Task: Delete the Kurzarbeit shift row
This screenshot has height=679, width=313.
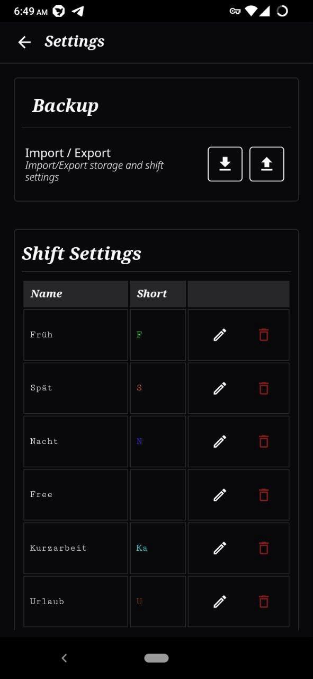Action: (263, 548)
